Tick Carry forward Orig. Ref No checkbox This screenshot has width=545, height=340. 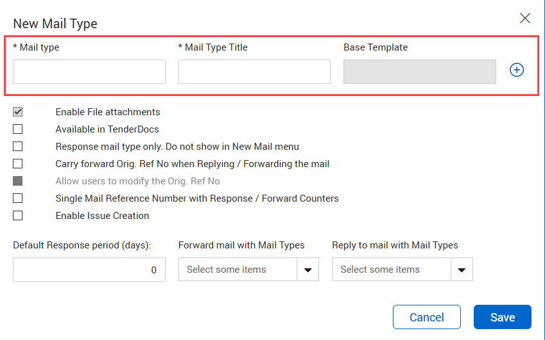coord(18,164)
